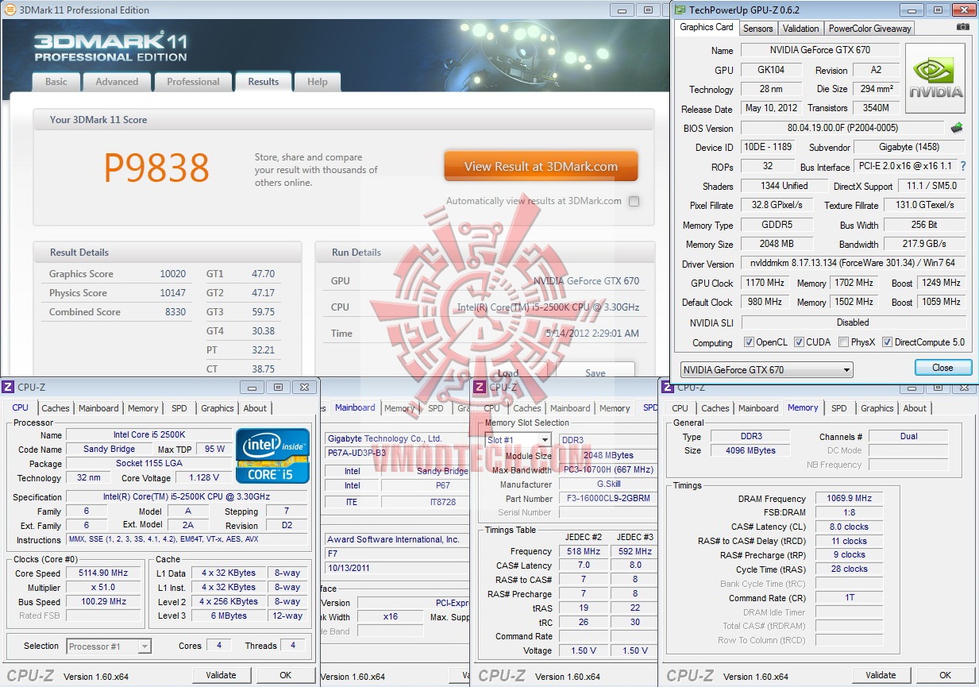
Task: Open Mainboard tab in leftmost CPU-Z window
Action: (x=98, y=408)
